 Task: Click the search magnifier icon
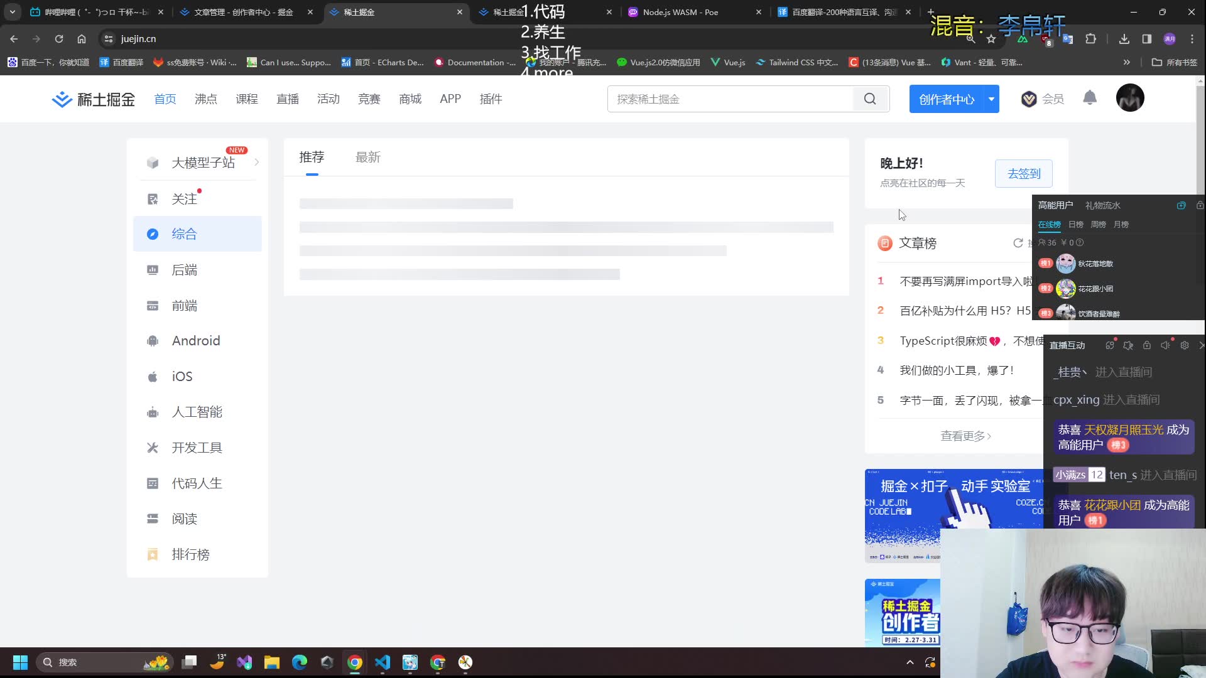click(870, 99)
